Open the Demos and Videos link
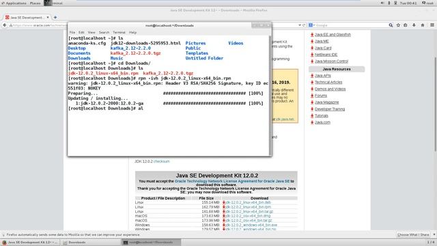Screen dimensions: 437x246 pos(330,89)
